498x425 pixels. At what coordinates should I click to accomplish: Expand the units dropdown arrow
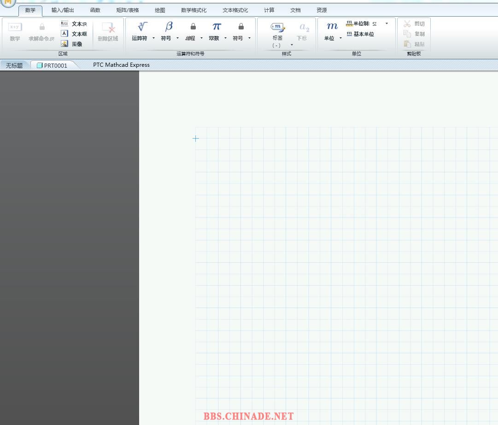[340, 38]
